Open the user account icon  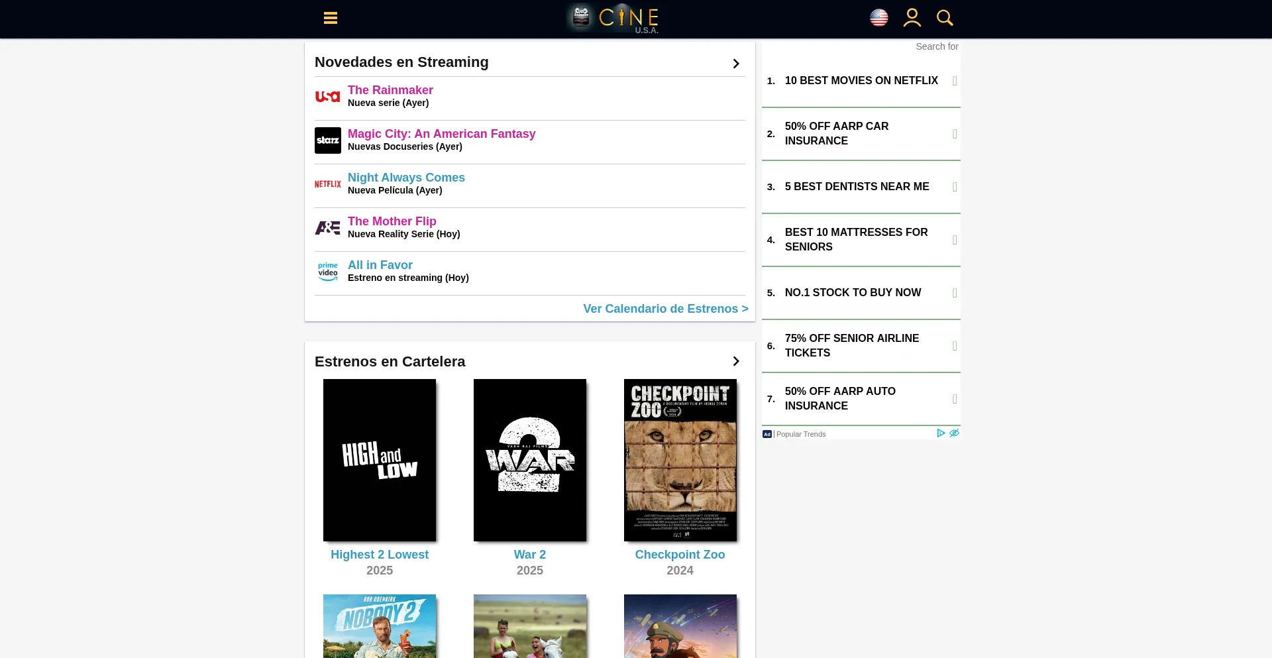tap(912, 18)
